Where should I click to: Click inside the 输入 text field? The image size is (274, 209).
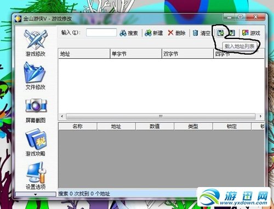[x=101, y=33]
